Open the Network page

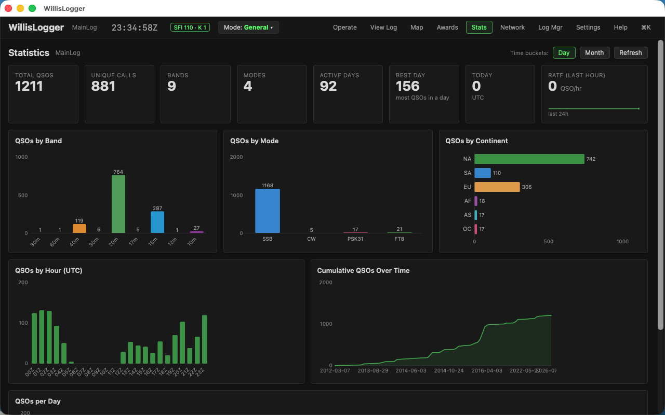[x=512, y=27]
